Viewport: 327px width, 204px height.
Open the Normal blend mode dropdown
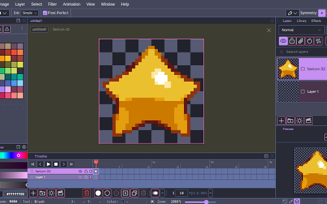tap(301, 30)
